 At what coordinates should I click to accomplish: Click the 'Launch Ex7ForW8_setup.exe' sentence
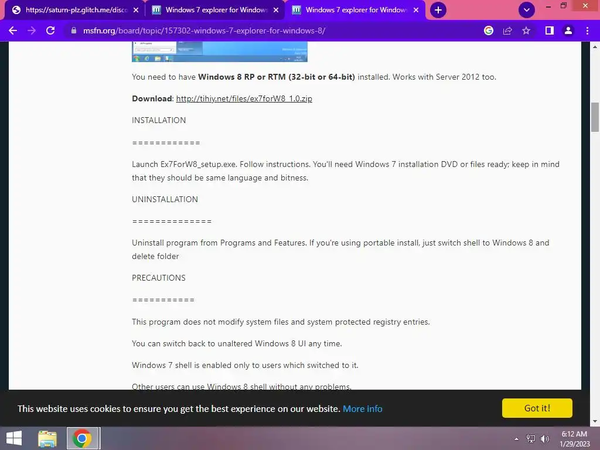pyautogui.click(x=185, y=165)
